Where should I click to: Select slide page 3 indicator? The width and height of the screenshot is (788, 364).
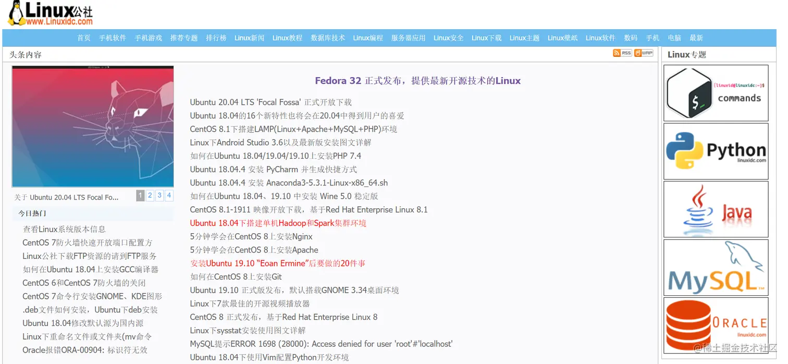(x=159, y=195)
